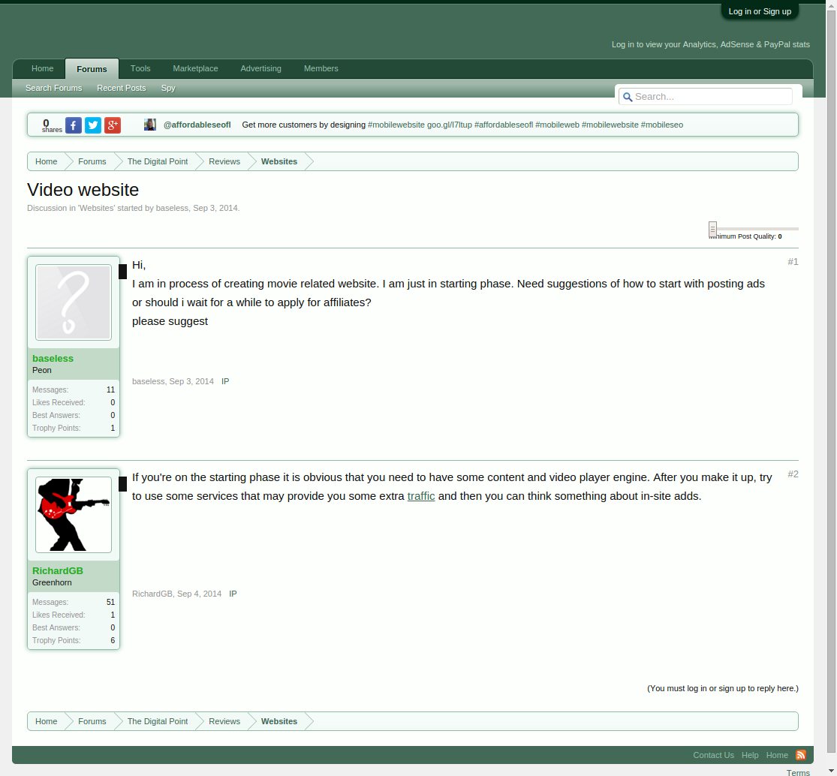Follow the 'traffic' link in post #2
Screen dimensions: 837x776
[x=421, y=496]
